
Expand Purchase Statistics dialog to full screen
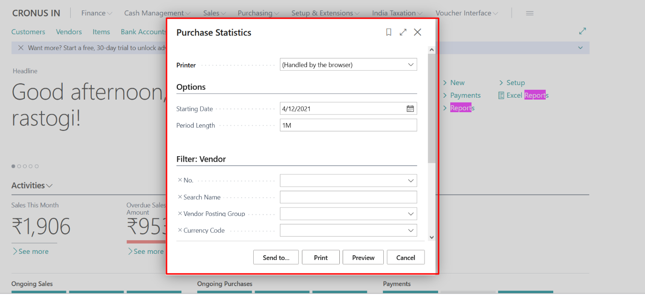point(403,32)
